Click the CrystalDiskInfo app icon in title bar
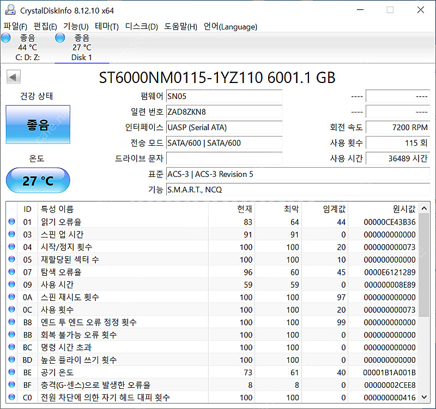Screen dimensions: 436x409 (10, 10)
